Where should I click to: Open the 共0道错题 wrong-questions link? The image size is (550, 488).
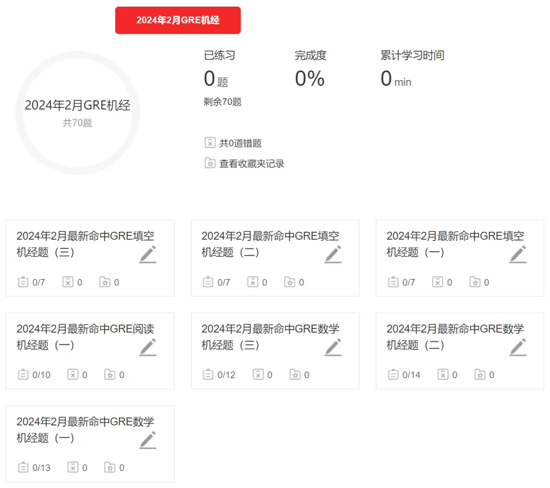[240, 143]
